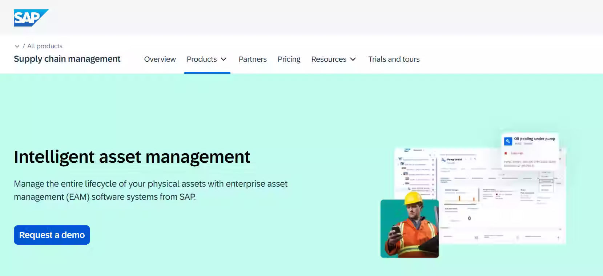Click the Intelligent asset management heading
This screenshot has width=603, height=276.
click(x=132, y=157)
